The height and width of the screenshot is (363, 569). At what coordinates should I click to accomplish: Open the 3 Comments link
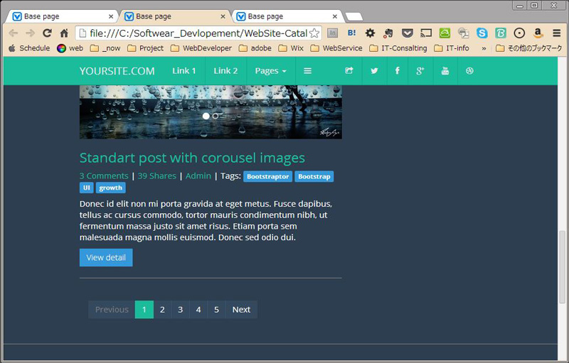click(x=104, y=176)
